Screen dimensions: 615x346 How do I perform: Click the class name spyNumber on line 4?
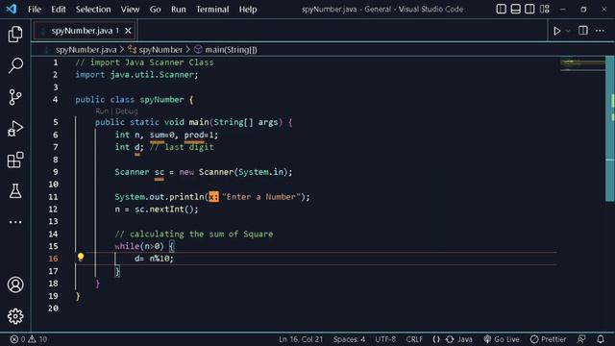pos(161,100)
